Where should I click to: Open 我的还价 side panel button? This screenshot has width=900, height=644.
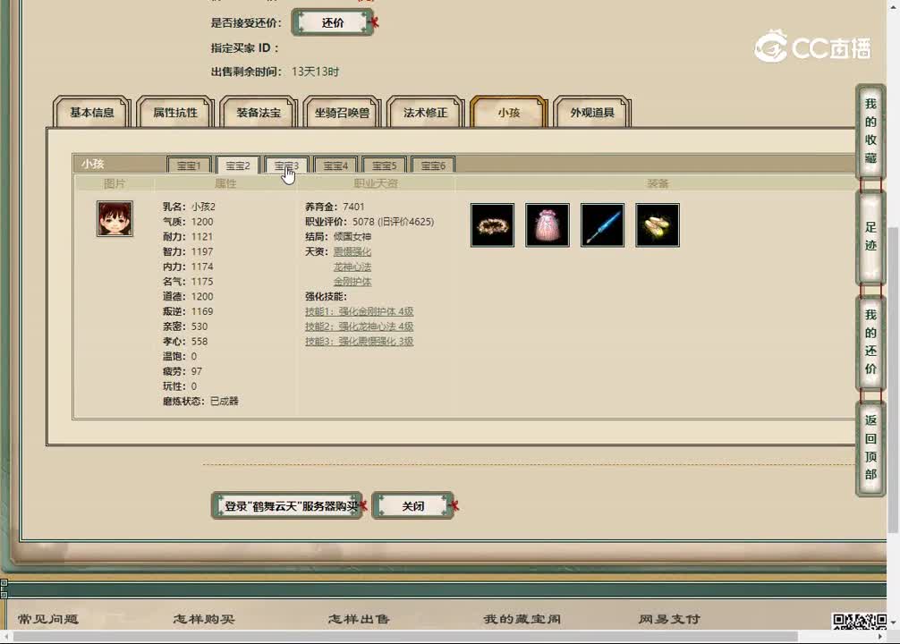click(x=870, y=342)
